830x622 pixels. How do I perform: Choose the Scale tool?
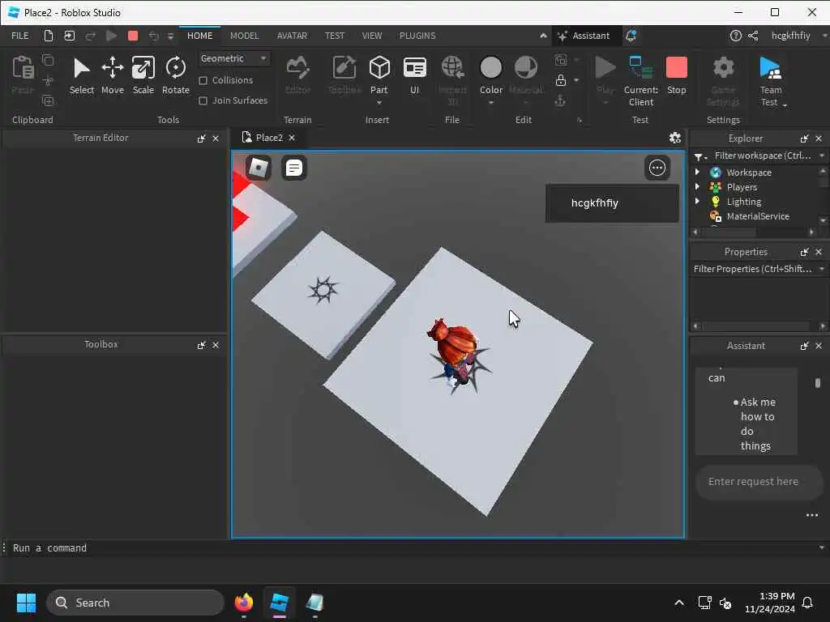pos(143,76)
